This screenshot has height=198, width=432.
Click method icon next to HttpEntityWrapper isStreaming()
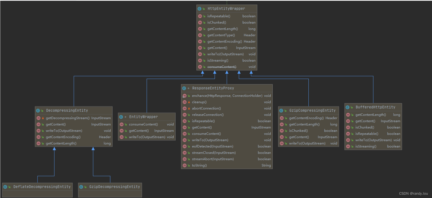coord(200,61)
